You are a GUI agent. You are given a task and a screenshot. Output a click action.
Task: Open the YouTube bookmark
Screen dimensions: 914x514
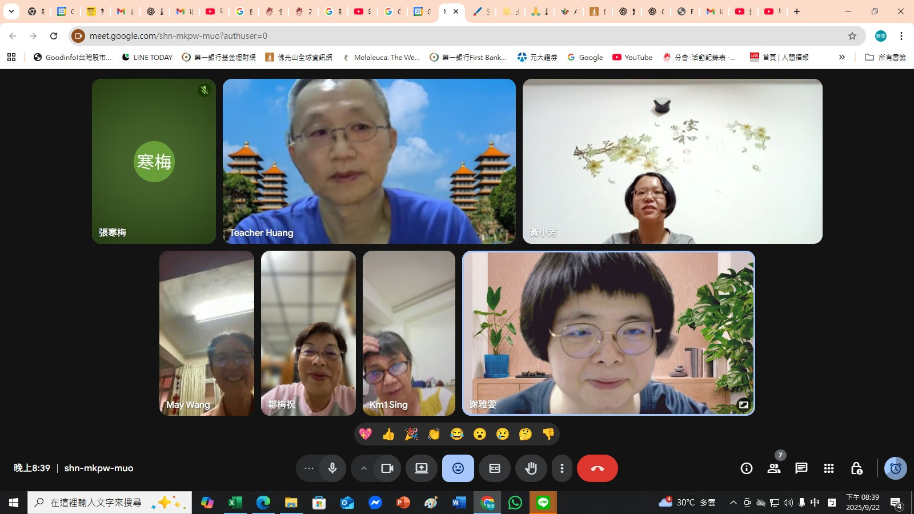632,57
